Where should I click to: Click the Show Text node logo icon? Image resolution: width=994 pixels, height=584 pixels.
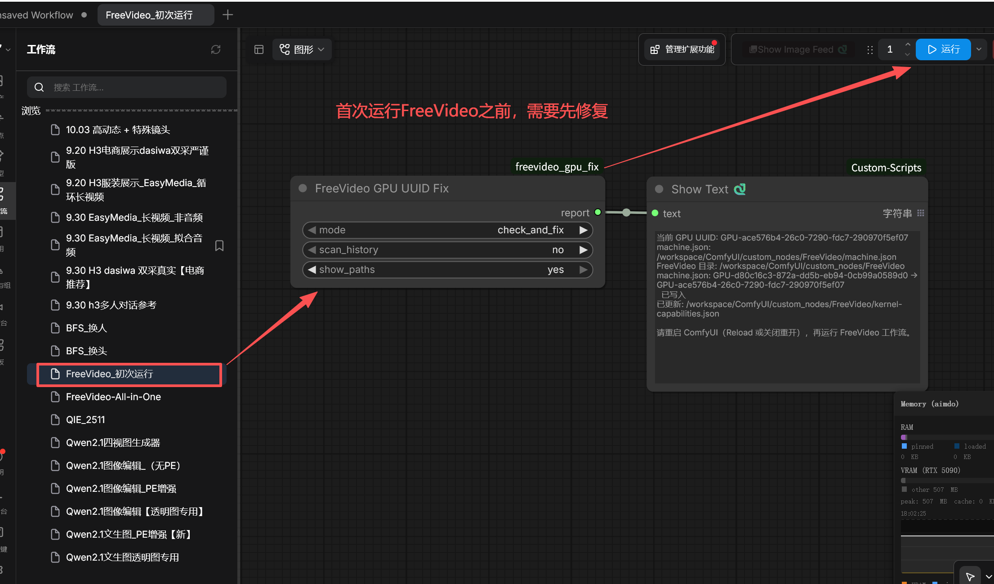click(740, 189)
